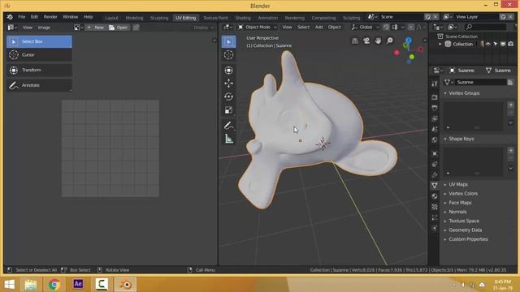
Task: Expand the Geometry Data panel
Action: [x=445, y=230]
